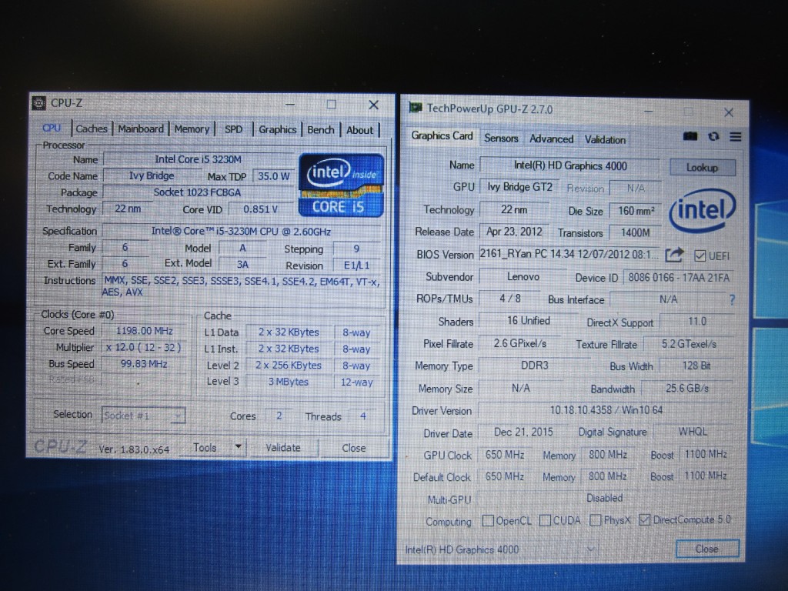Toggle the DirectCompute 5.0 checkbox
The width and height of the screenshot is (788, 591).
644,519
